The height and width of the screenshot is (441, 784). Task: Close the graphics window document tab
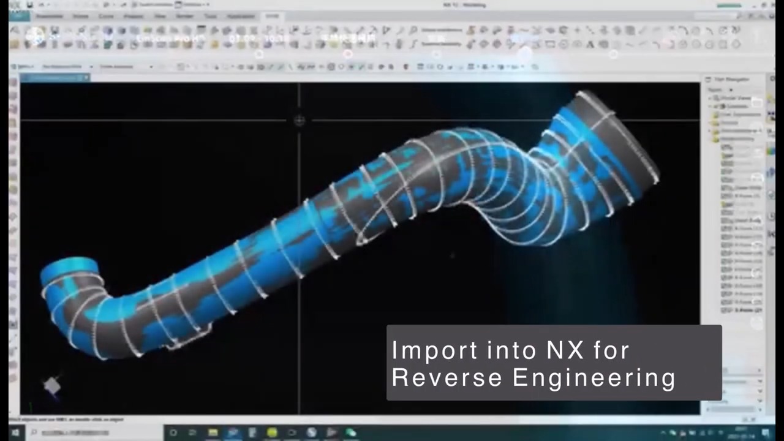pos(86,78)
